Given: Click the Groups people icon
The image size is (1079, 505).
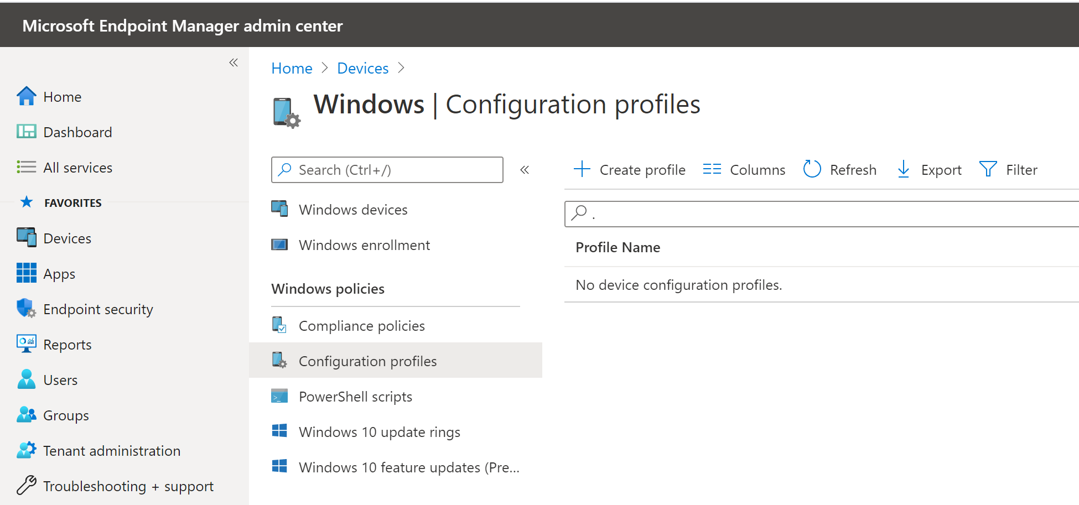Looking at the screenshot, I should [x=26, y=415].
